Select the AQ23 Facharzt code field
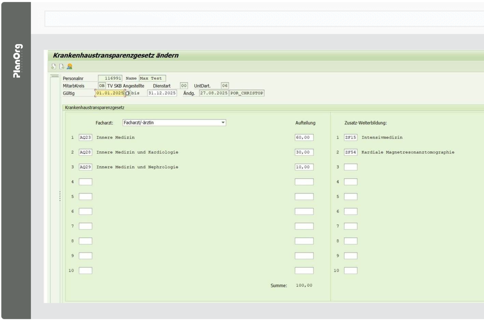Viewport: 484px width, 322px height. pyautogui.click(x=85, y=138)
